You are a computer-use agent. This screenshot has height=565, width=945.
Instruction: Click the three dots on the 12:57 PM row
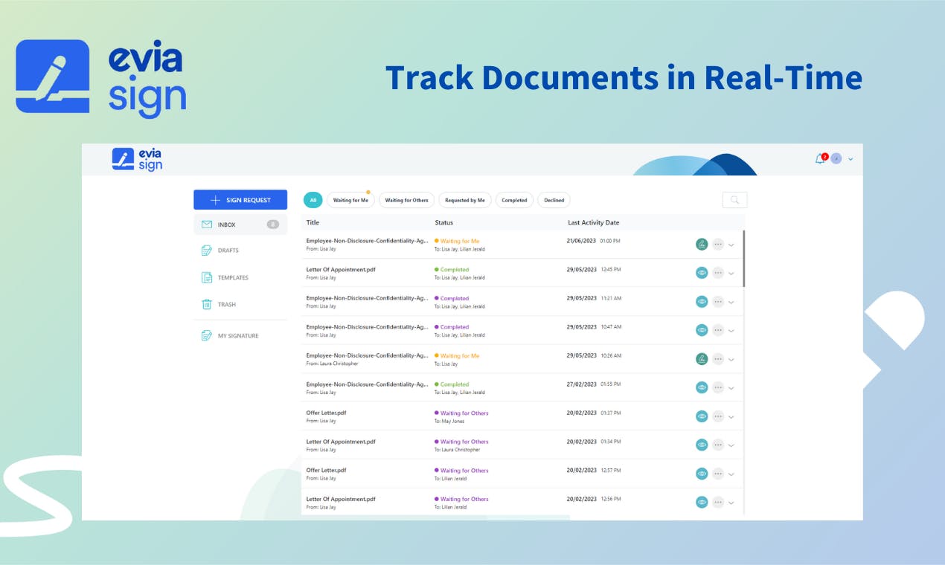click(x=718, y=474)
